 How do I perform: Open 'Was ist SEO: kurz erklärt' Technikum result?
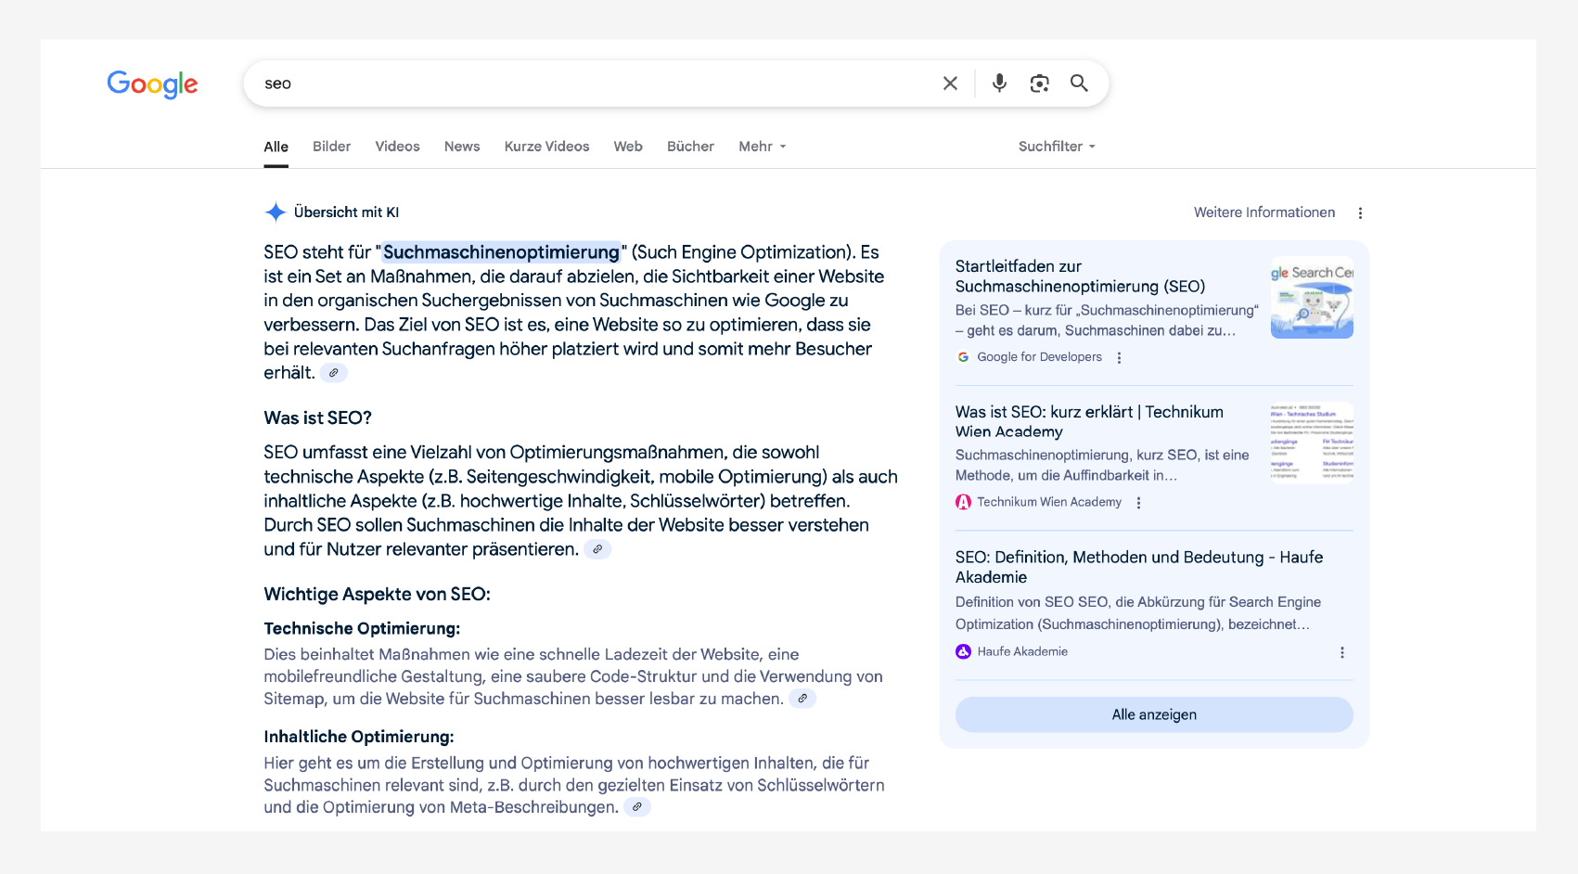(x=1089, y=421)
